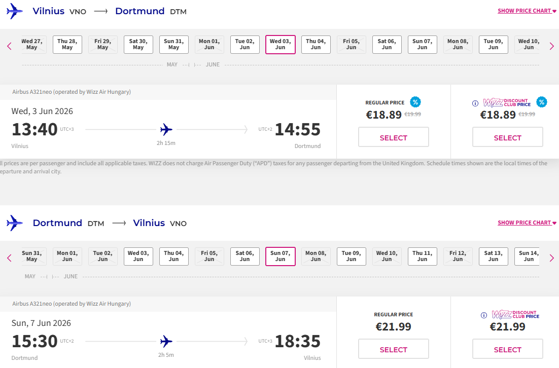Expand outbound Show Price Chart
559x368 pixels.
(527, 11)
